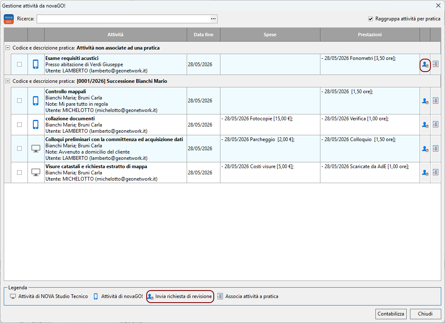This screenshot has height=323, width=445.
Task: Check the Colloqui preliminari row checkbox
Action: (19, 149)
